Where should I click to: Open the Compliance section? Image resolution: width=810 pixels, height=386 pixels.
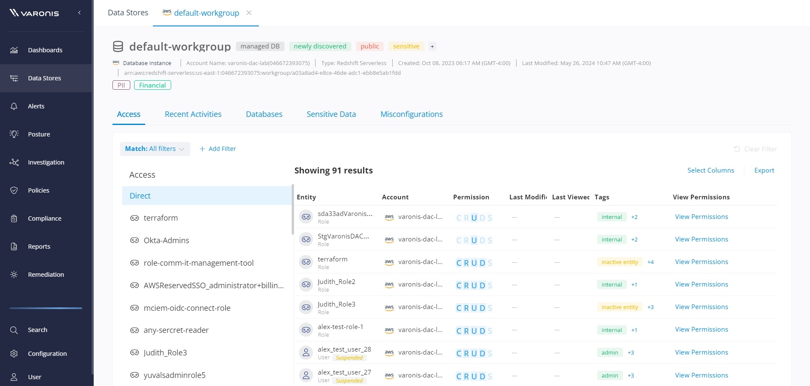pyautogui.click(x=44, y=218)
